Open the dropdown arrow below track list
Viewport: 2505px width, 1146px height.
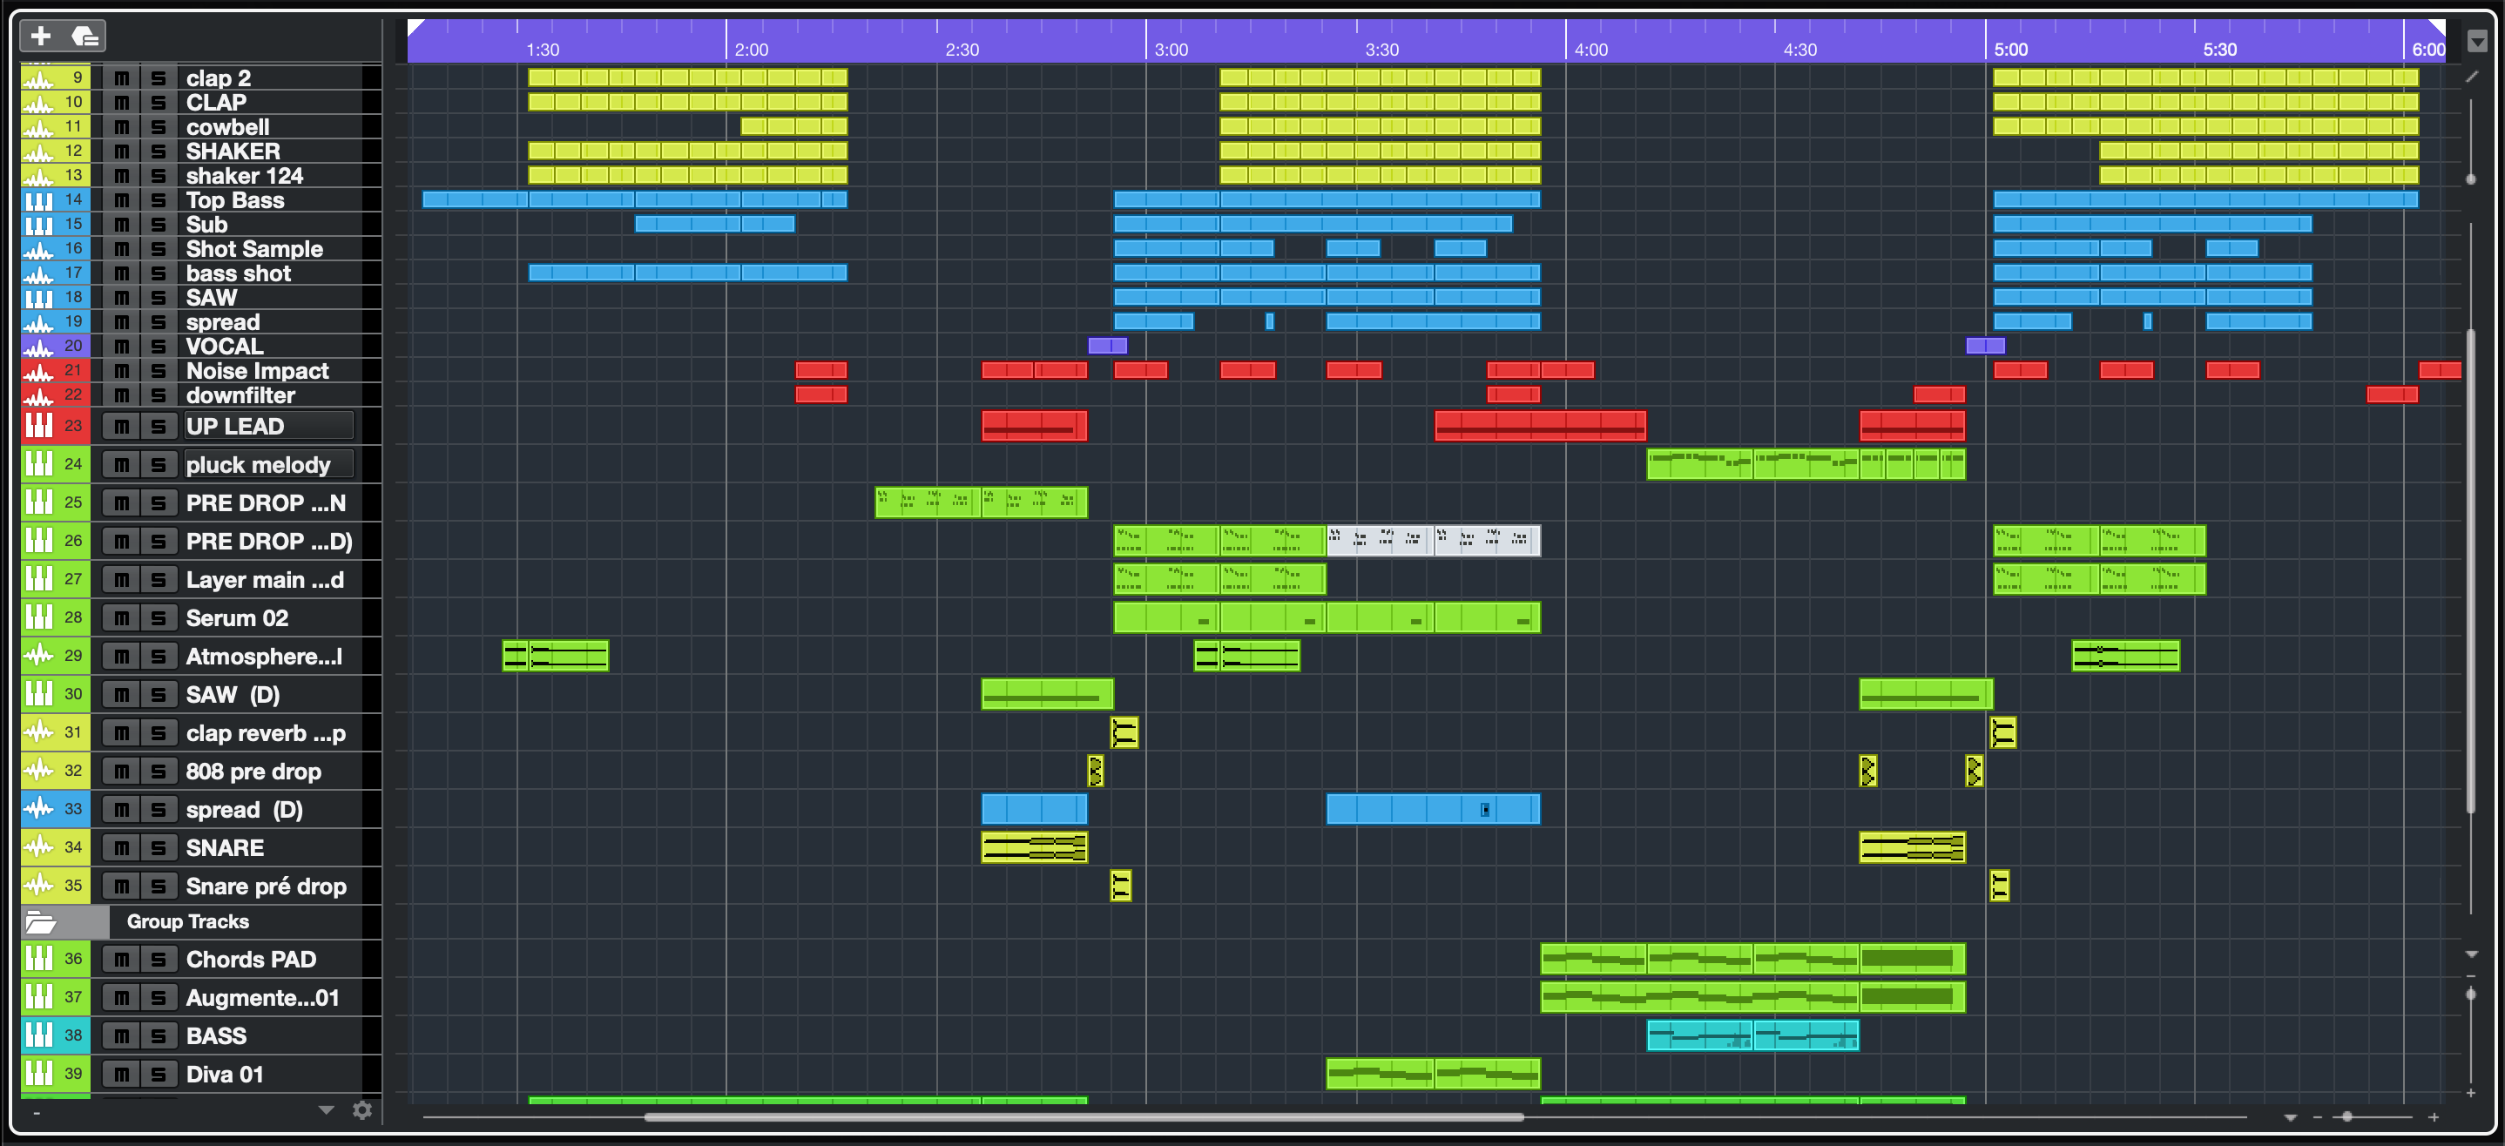click(x=327, y=1110)
